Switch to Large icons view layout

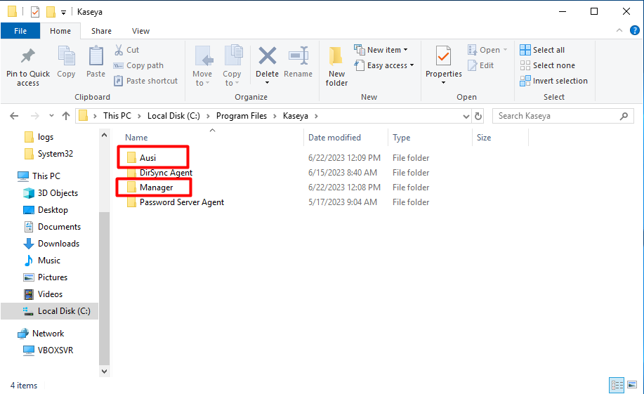[632, 385]
